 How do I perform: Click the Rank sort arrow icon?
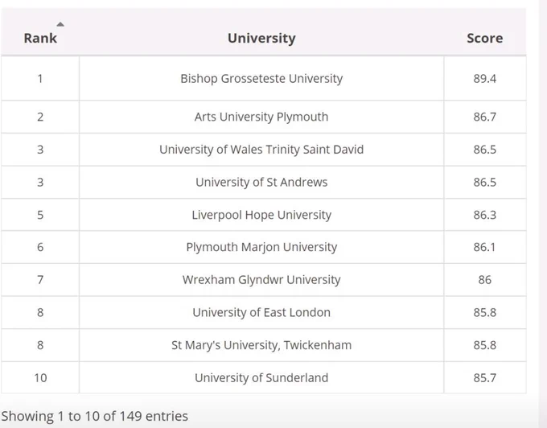click(x=60, y=24)
